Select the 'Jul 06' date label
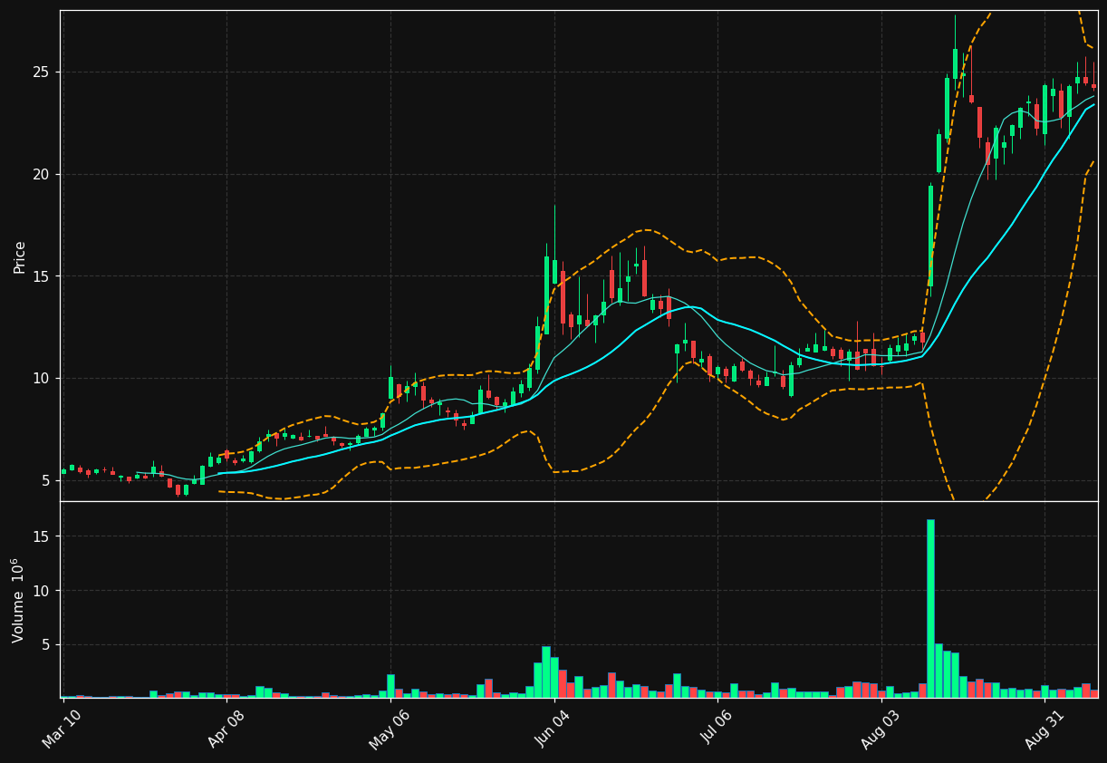Viewport: 1107px width, 763px height. 717,729
